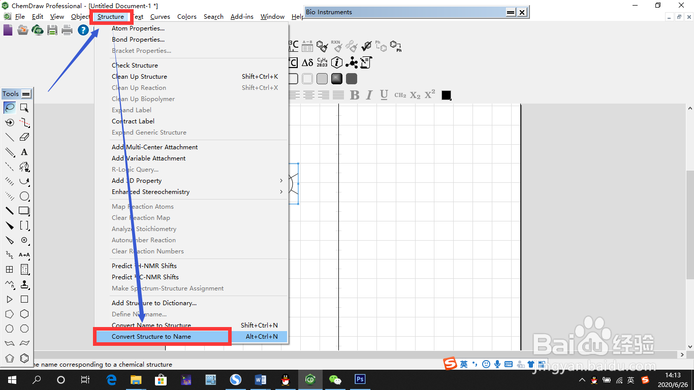Open the Tools palette options menu button
Screen dimensions: 694x390
click(x=26, y=94)
